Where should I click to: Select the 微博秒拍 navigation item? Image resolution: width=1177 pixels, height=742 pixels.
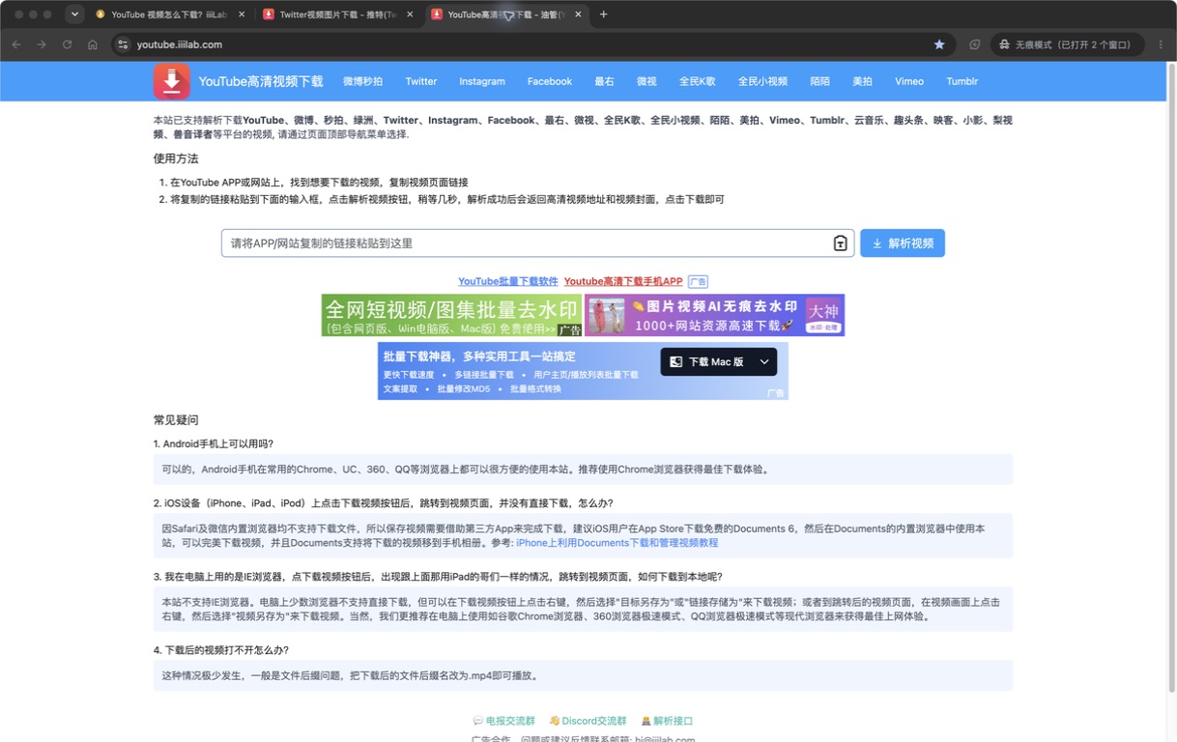(362, 81)
